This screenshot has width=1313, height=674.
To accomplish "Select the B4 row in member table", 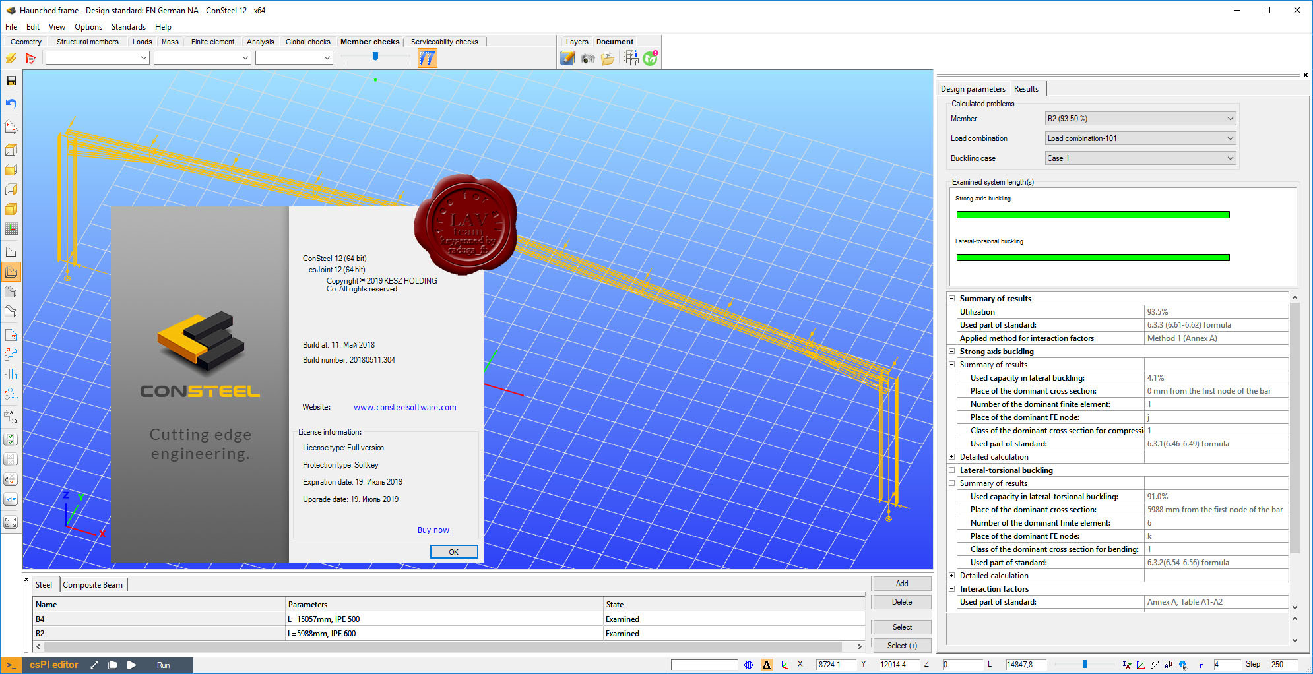I will [x=449, y=619].
